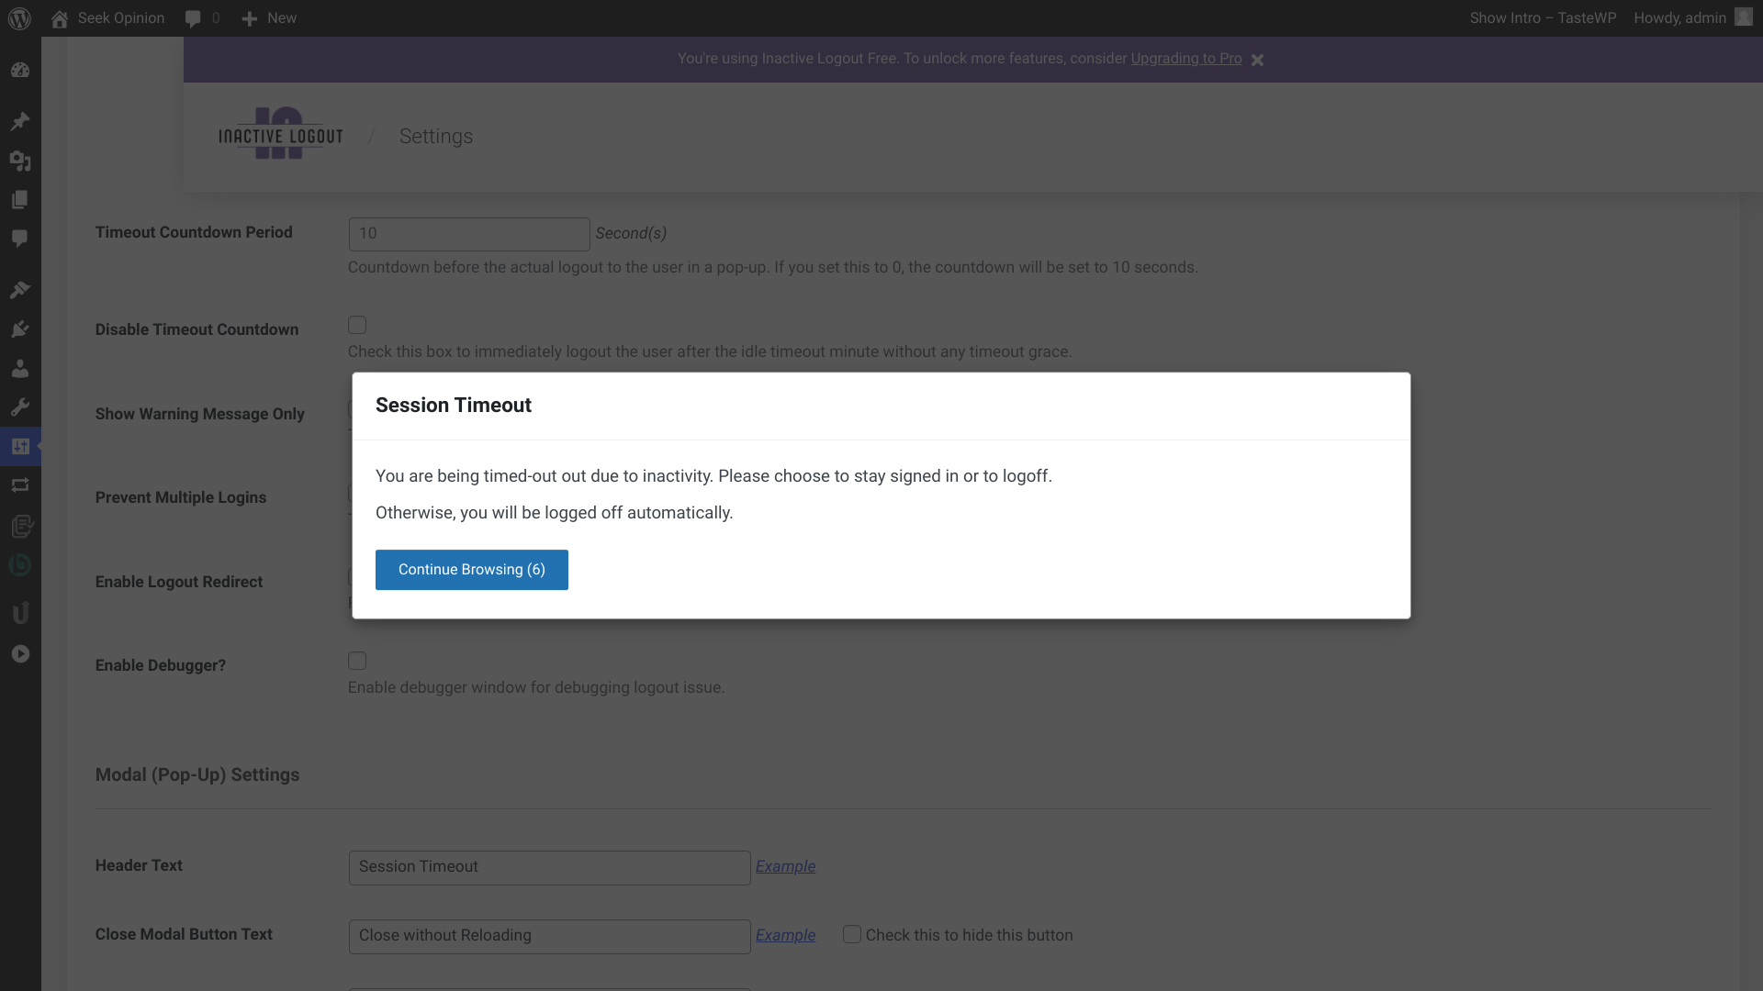Open the Users icon in the sidebar
1763x991 pixels.
[x=20, y=369]
